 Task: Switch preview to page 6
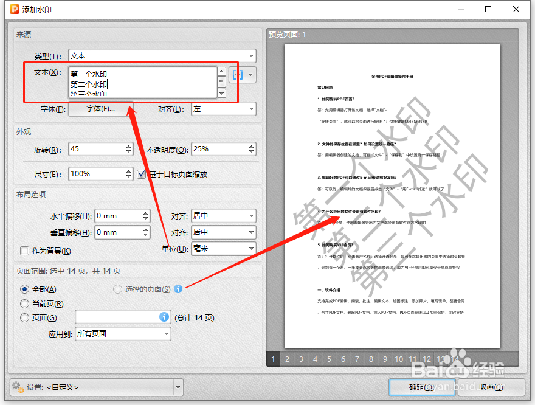click(343, 359)
